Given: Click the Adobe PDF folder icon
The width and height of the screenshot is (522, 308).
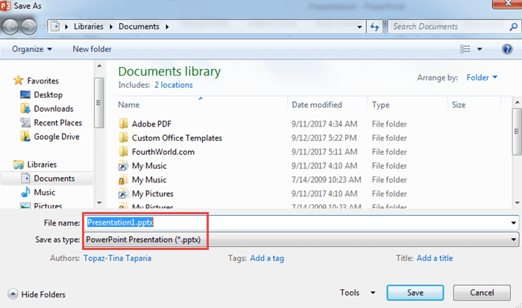Looking at the screenshot, I should click(124, 124).
